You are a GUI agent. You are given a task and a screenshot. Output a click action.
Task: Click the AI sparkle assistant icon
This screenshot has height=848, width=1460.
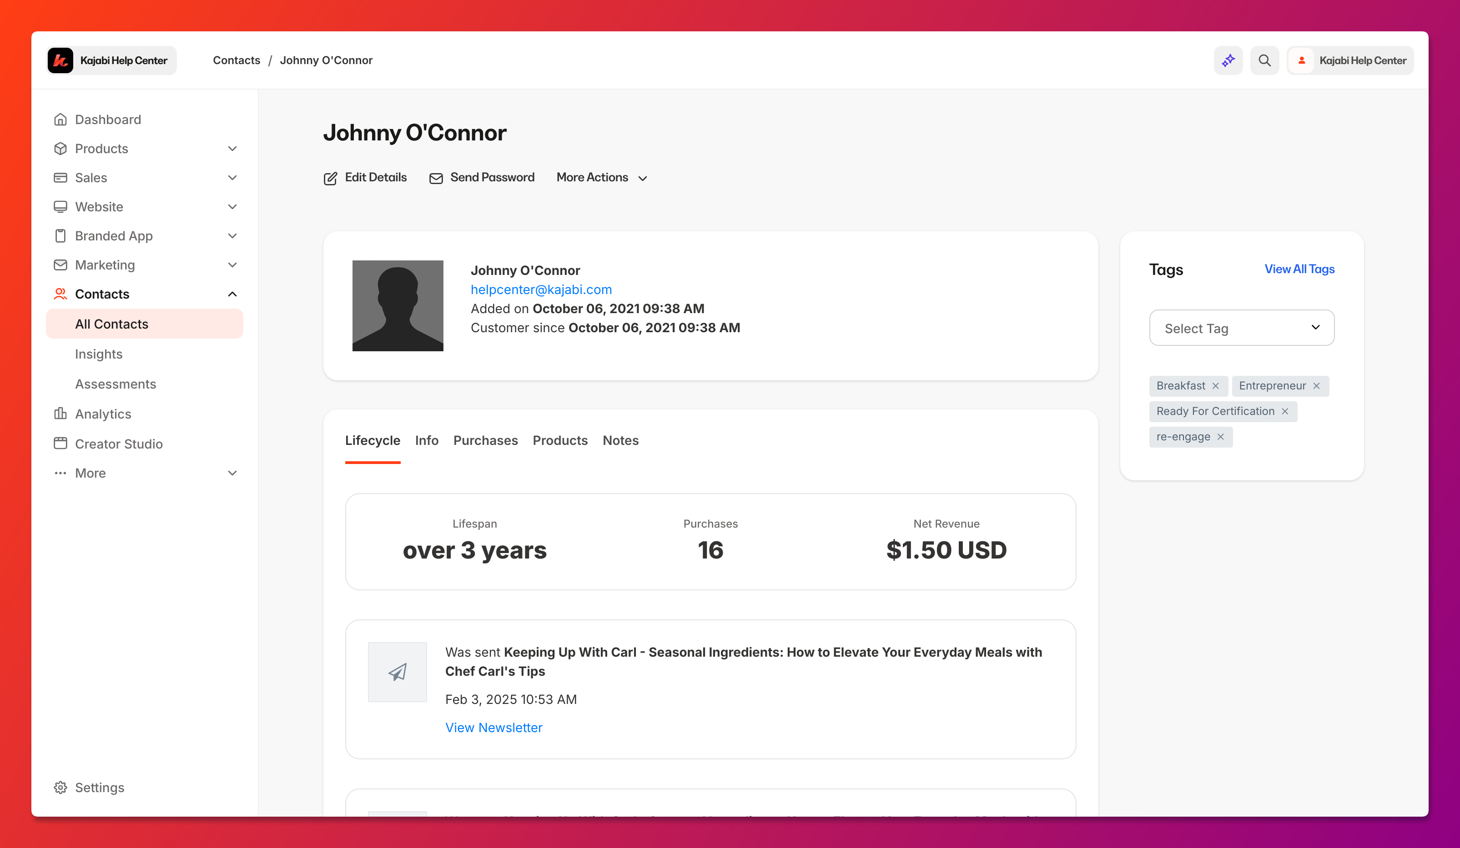1228,60
